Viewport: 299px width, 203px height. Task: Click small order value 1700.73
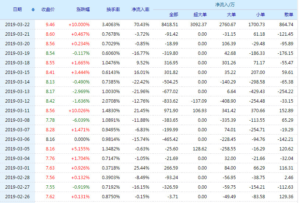(x=257, y=25)
